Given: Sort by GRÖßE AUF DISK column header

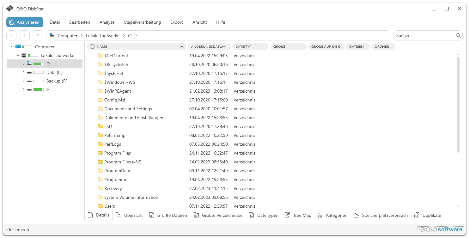Looking at the screenshot, I should pos(326,46).
